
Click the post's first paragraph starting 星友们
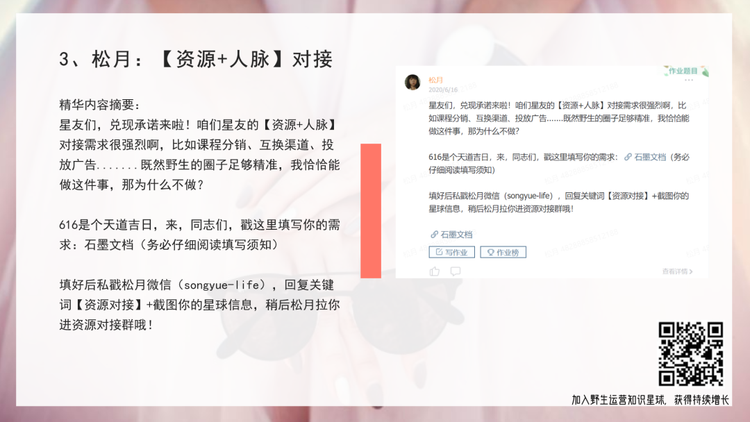pos(558,118)
